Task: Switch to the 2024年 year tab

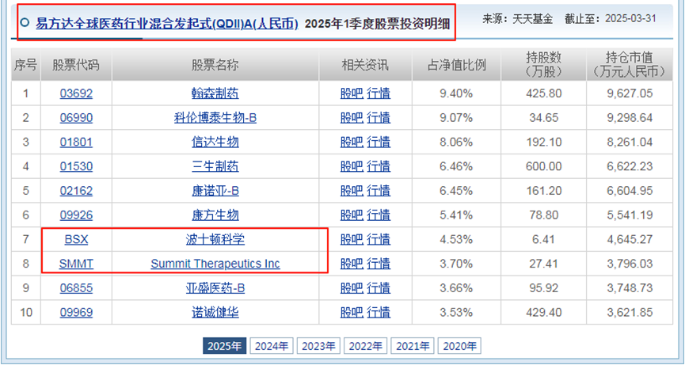Action: 272,346
